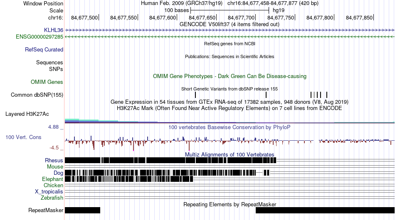Click the Window Position label
This screenshot has height=220, width=395.
(43, 3)
